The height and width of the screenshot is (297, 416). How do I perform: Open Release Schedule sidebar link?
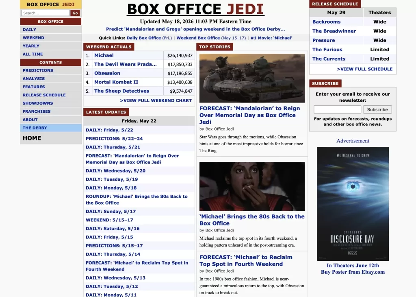tap(51, 95)
